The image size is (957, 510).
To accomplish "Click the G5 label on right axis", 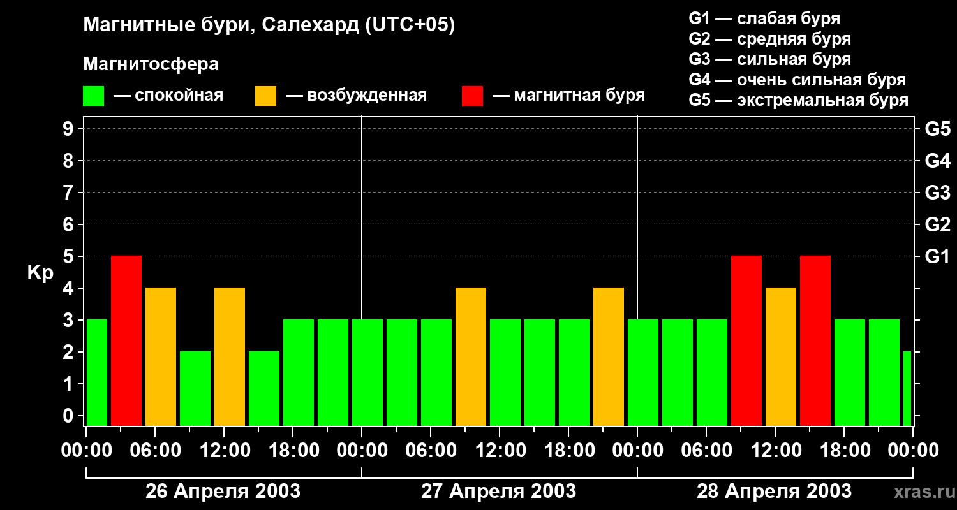I will [x=937, y=129].
